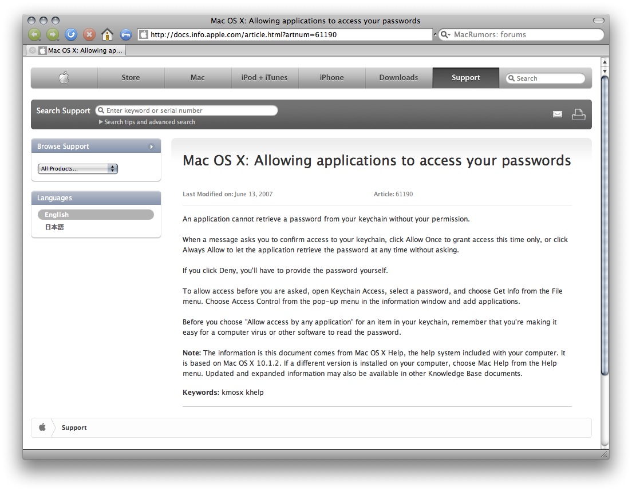
Task: Open the All Products dropdown
Action: tap(78, 169)
